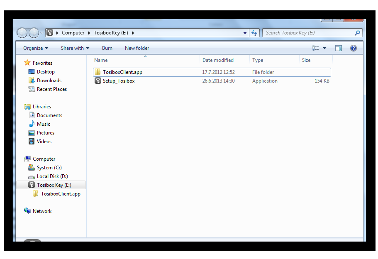
Task: Click the search magnifier icon
Action: point(357,33)
